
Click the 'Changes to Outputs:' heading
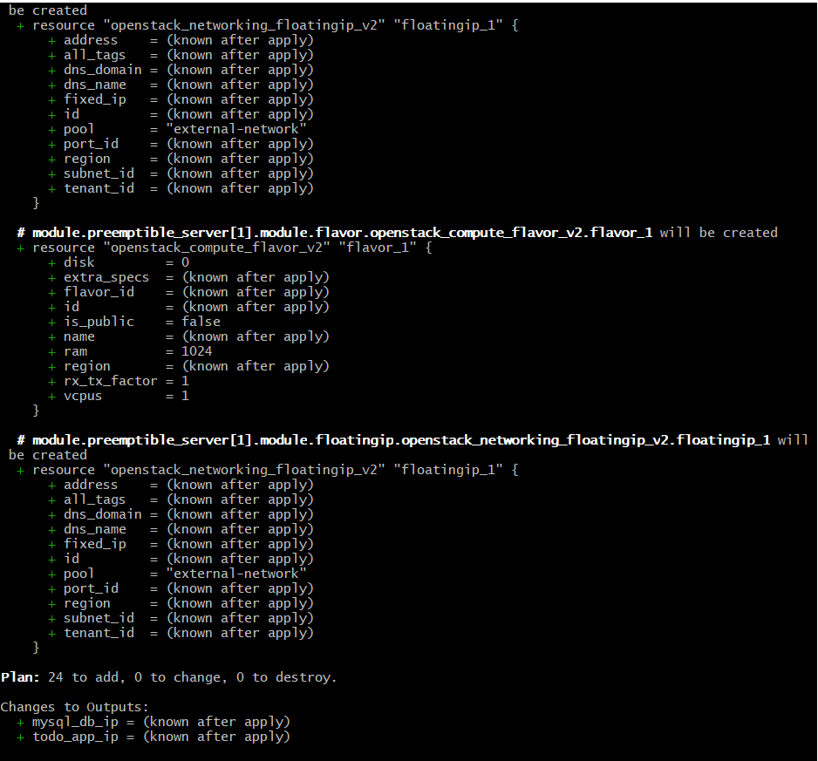coord(75,707)
